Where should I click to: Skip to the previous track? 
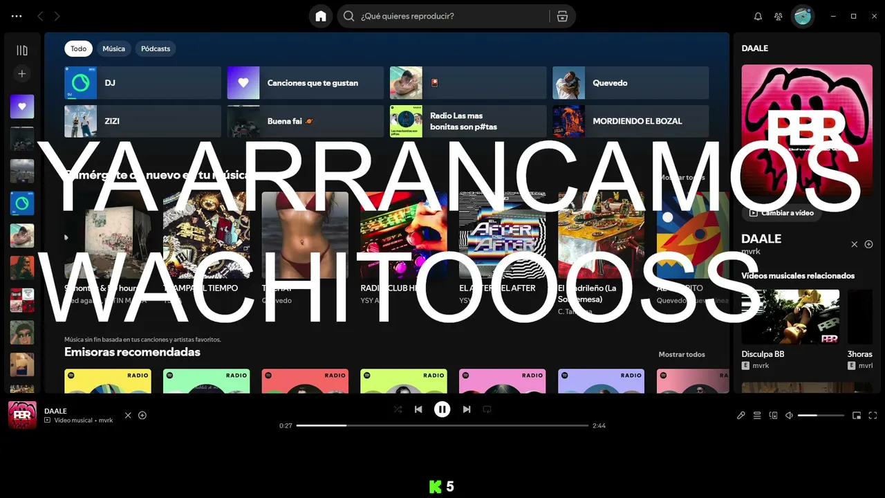coord(418,409)
